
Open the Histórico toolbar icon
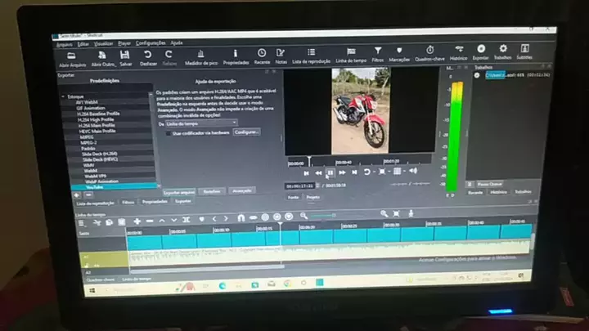pyautogui.click(x=459, y=50)
